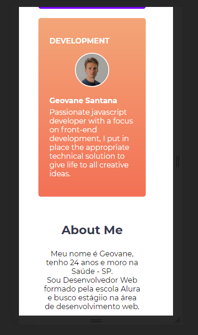198x335 pixels.
Task: Click the name Geovane Santana
Action: coord(83,100)
